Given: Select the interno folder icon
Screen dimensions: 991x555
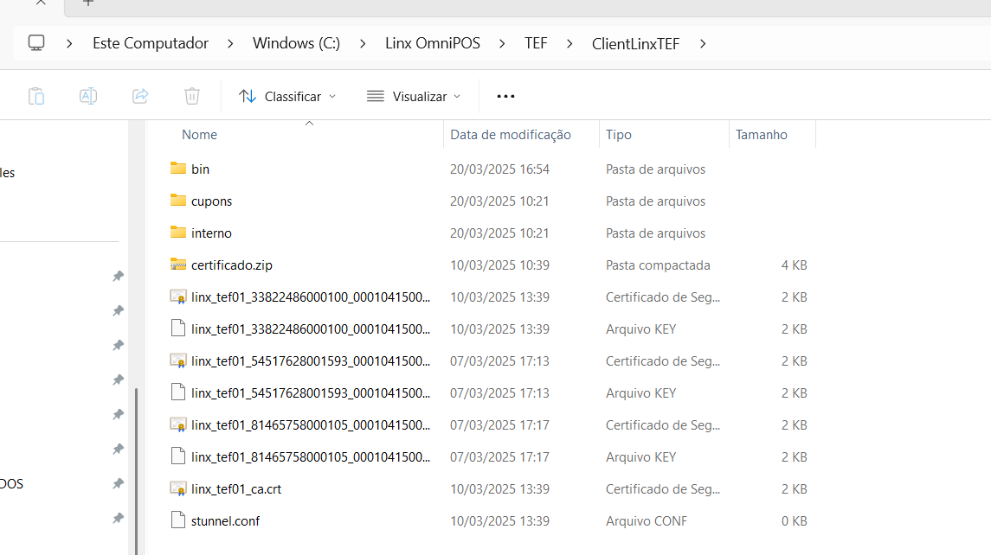Looking at the screenshot, I should 178,233.
